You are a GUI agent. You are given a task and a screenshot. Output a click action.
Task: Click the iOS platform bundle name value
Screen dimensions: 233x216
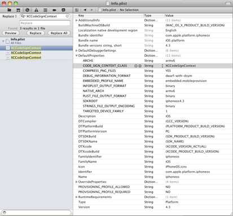click(x=175, y=40)
